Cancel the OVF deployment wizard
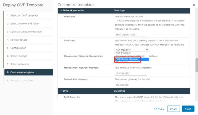The height and width of the screenshot is (115, 198). pos(159,109)
